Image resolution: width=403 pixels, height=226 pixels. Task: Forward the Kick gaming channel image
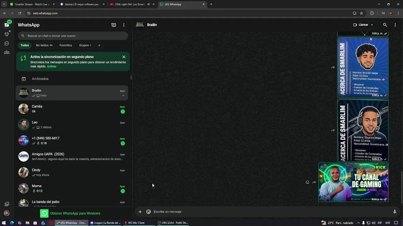314,182
